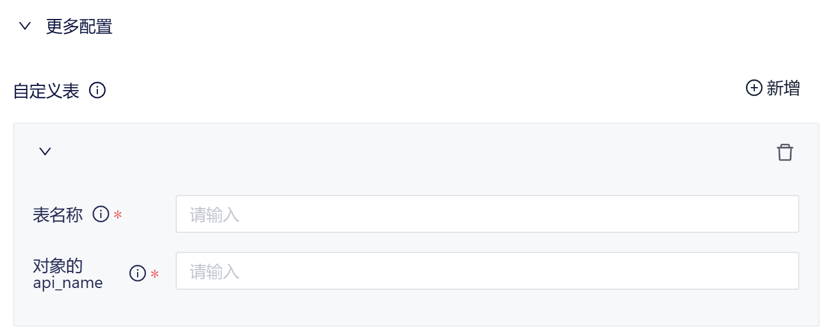Show info icon next to 对象的 api_name
This screenshot has width=829, height=336.
click(x=138, y=273)
